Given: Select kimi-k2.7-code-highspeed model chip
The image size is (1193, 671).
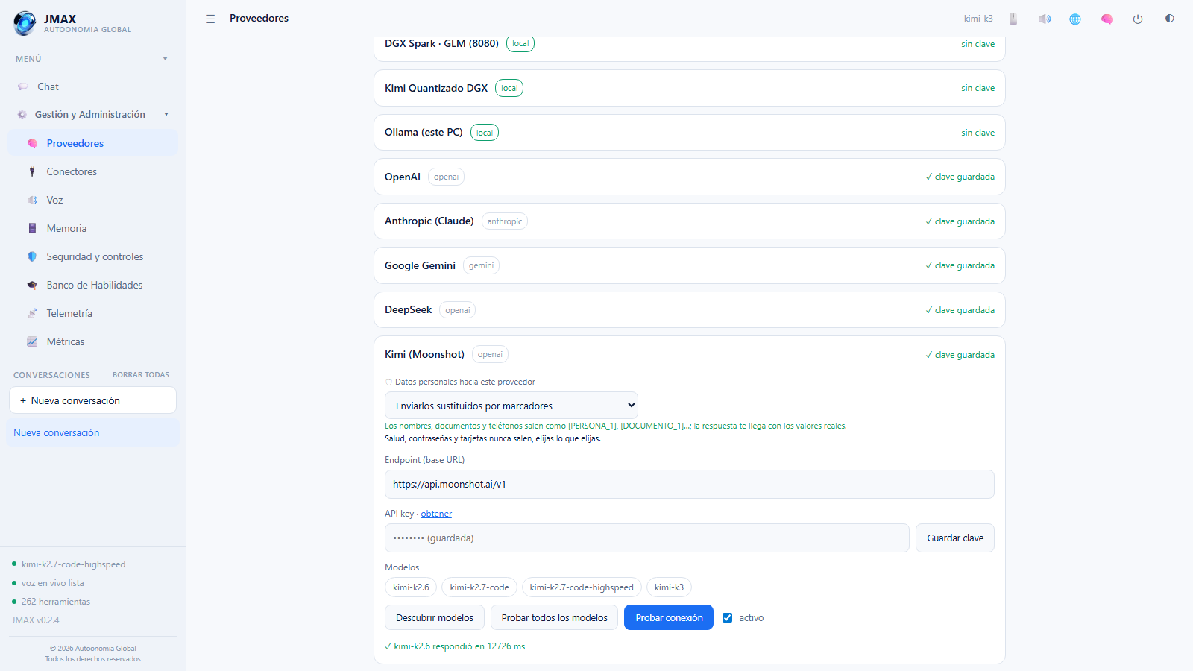Looking at the screenshot, I should tap(582, 587).
